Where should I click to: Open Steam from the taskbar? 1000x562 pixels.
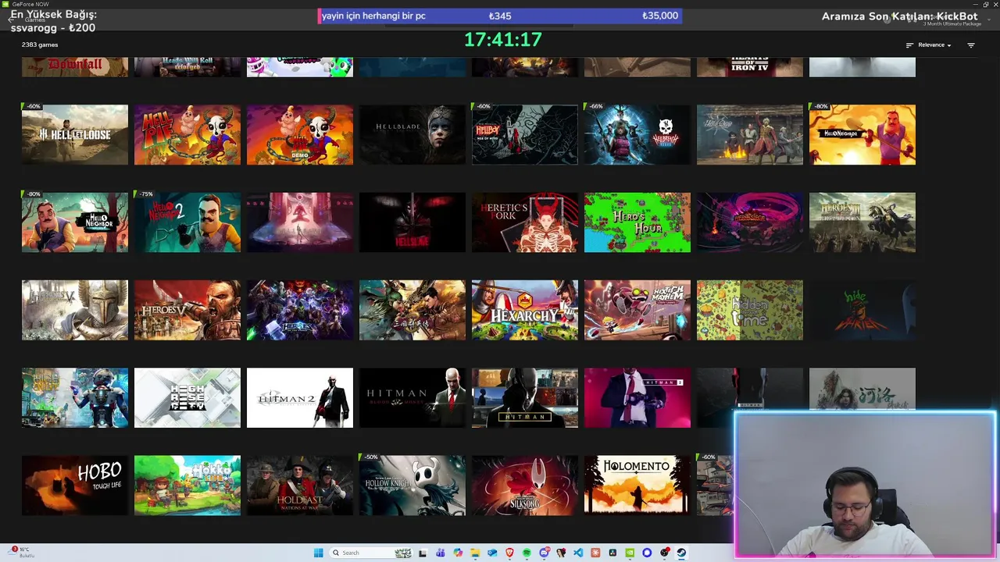point(681,553)
